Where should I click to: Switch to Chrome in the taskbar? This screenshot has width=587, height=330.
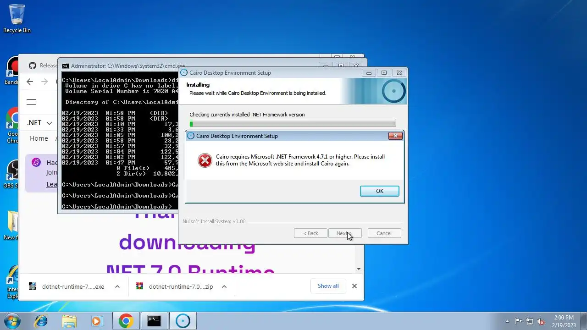coord(126,321)
